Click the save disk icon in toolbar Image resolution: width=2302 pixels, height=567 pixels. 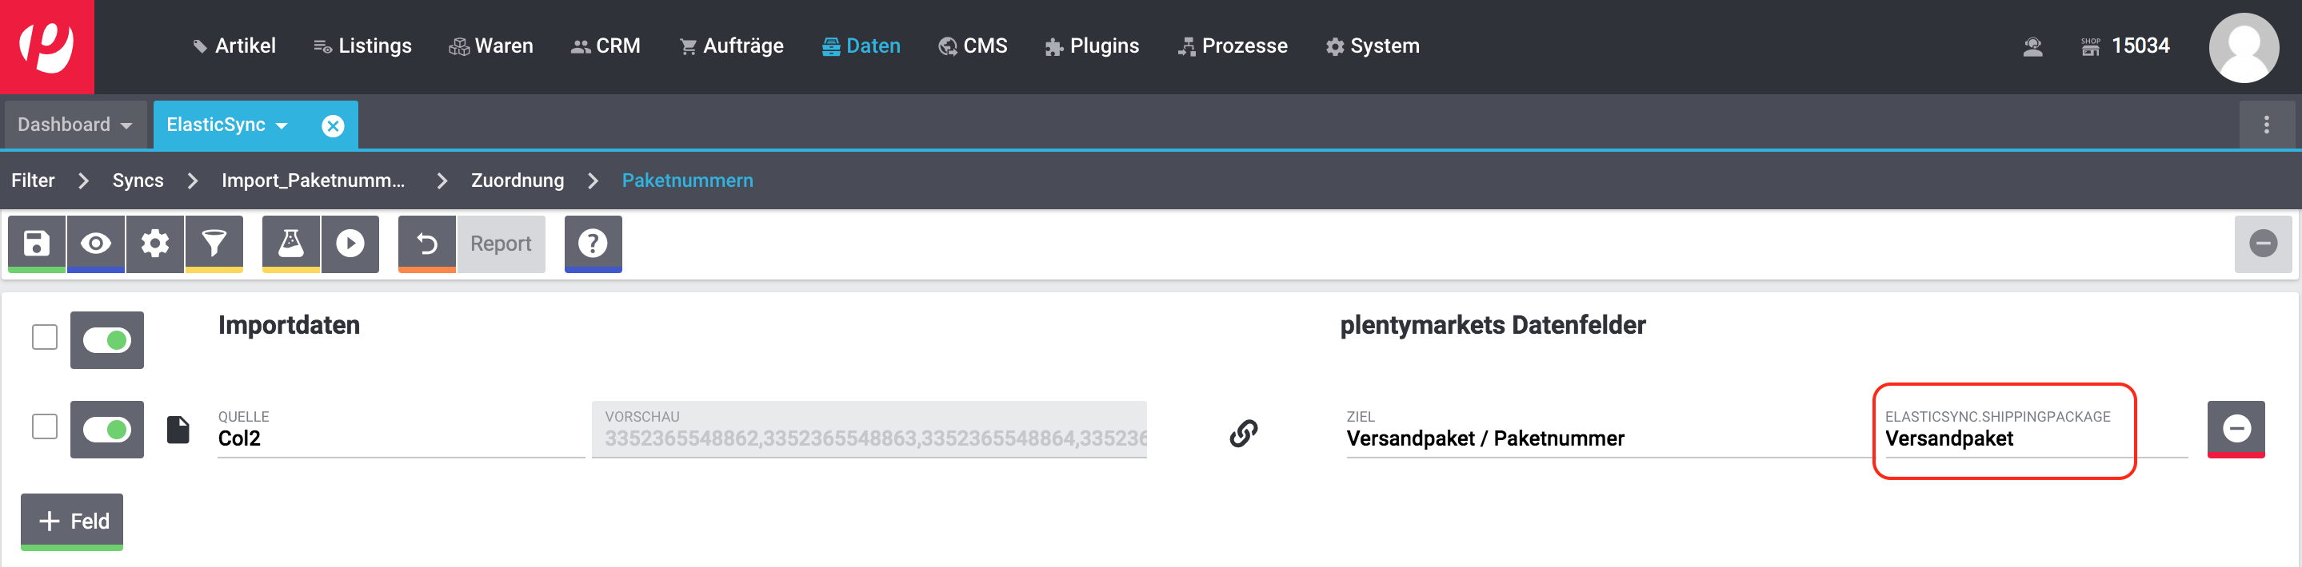coord(37,243)
